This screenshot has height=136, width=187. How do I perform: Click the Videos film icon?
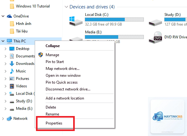coord(12,86)
